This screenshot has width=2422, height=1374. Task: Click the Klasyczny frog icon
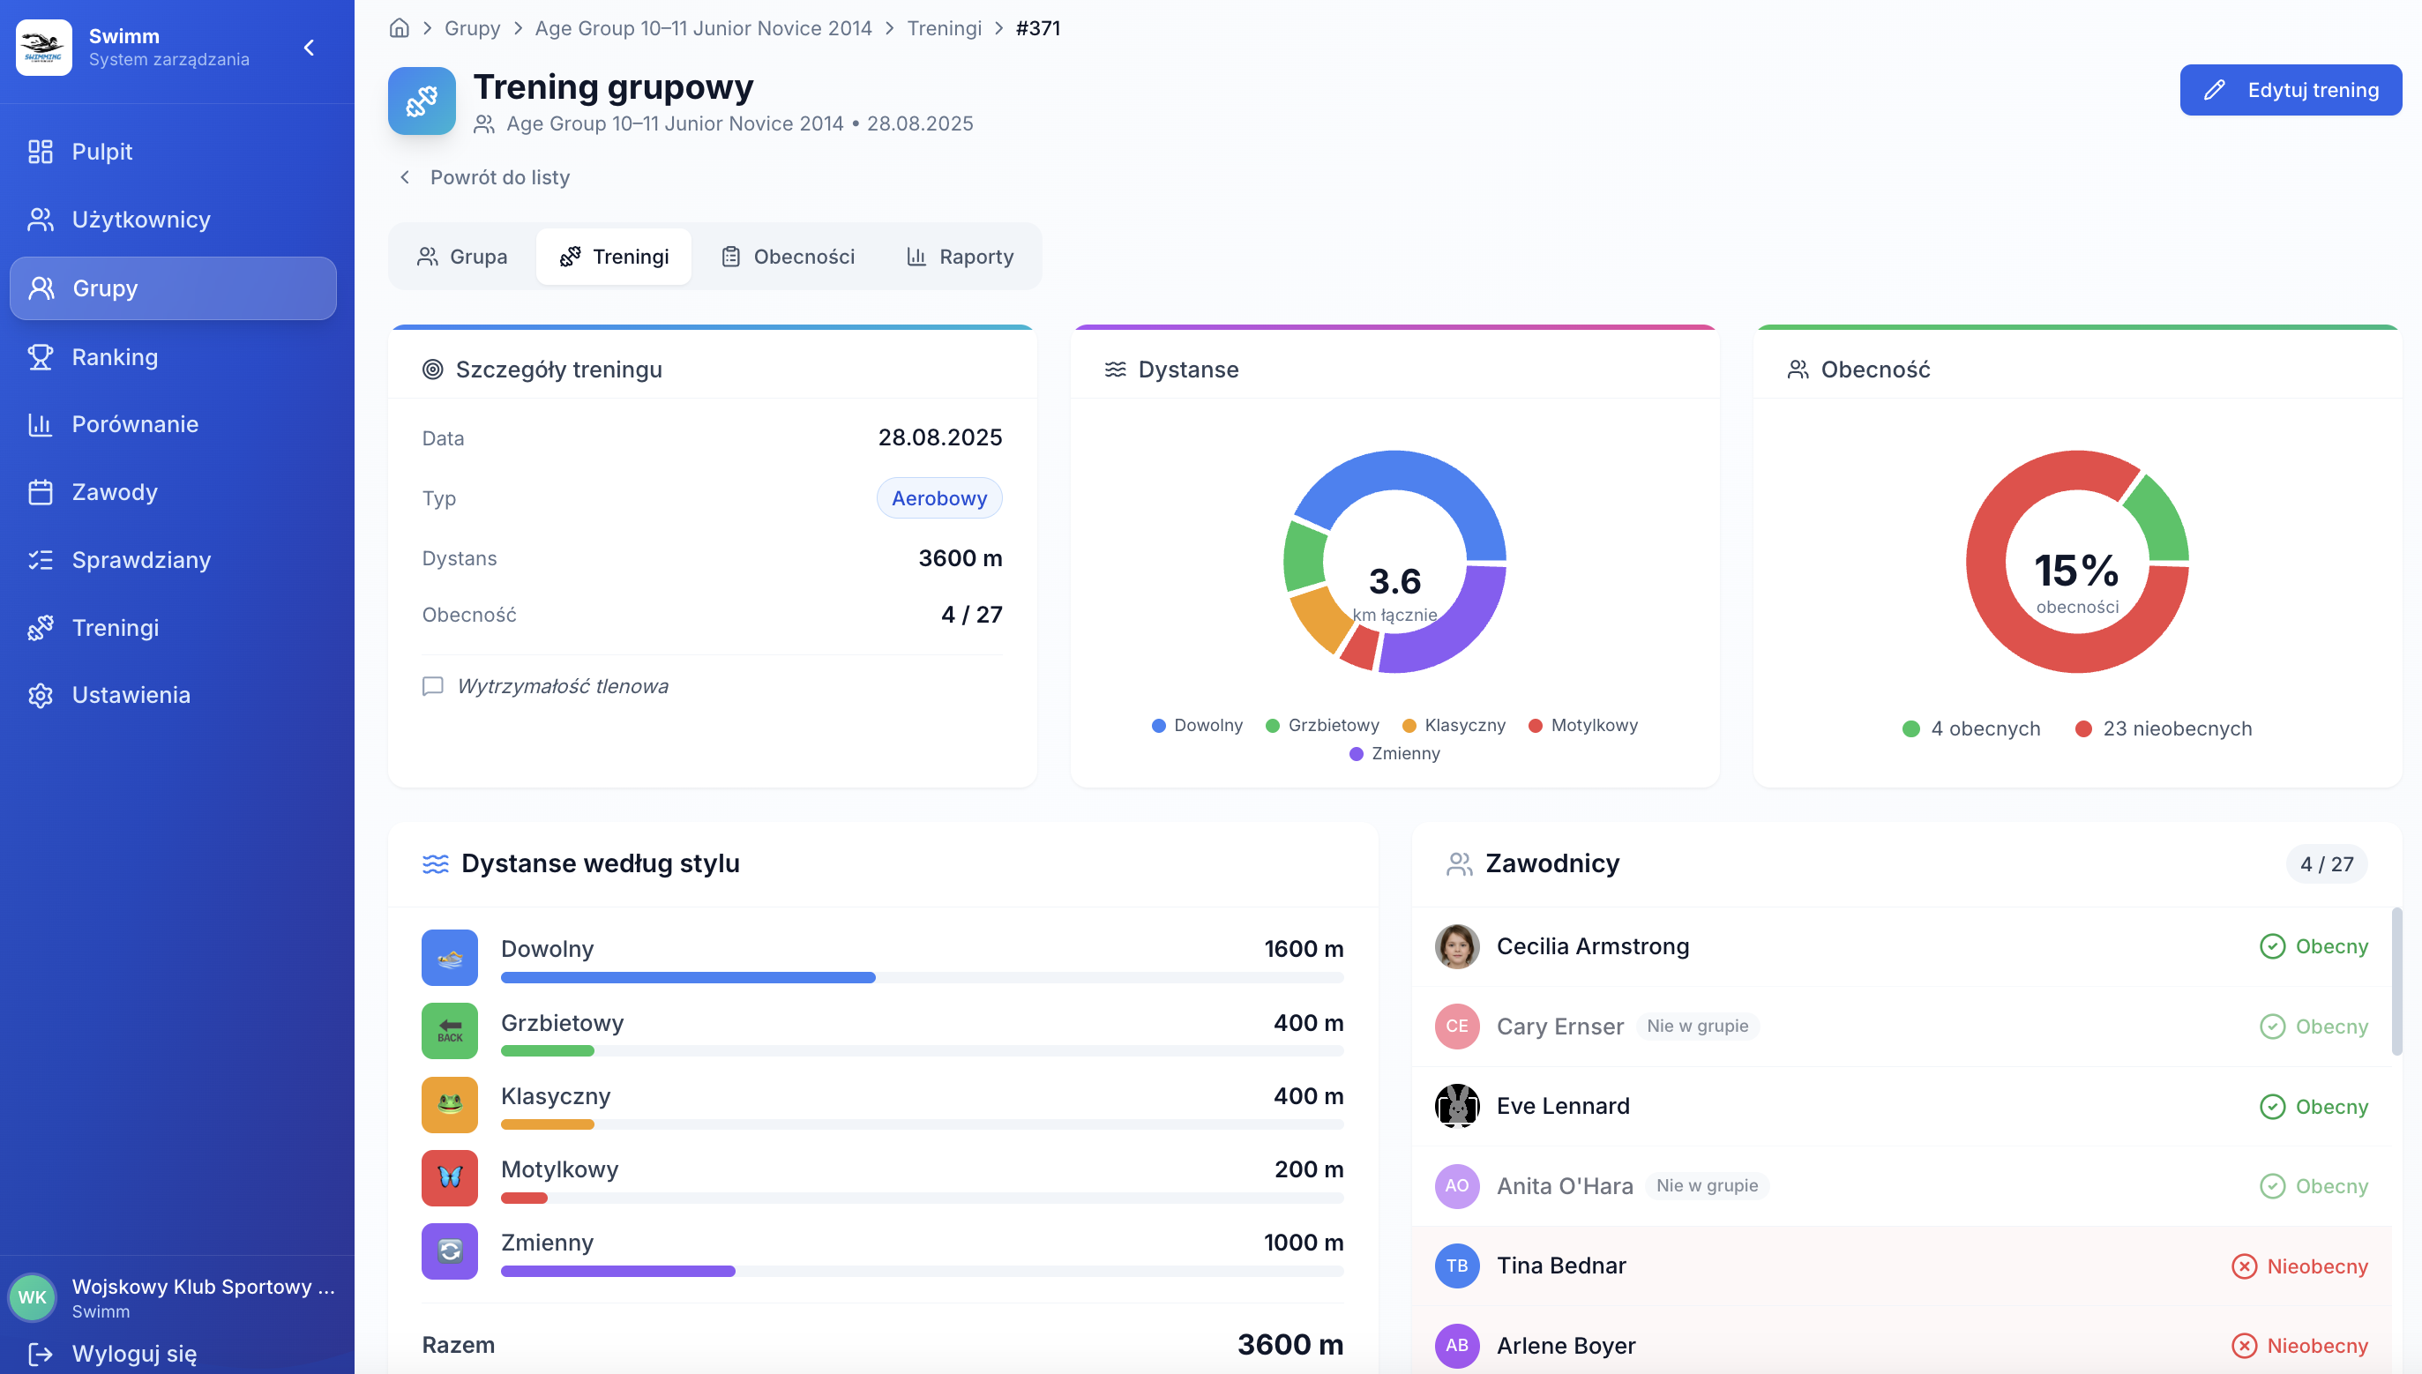pos(449,1104)
